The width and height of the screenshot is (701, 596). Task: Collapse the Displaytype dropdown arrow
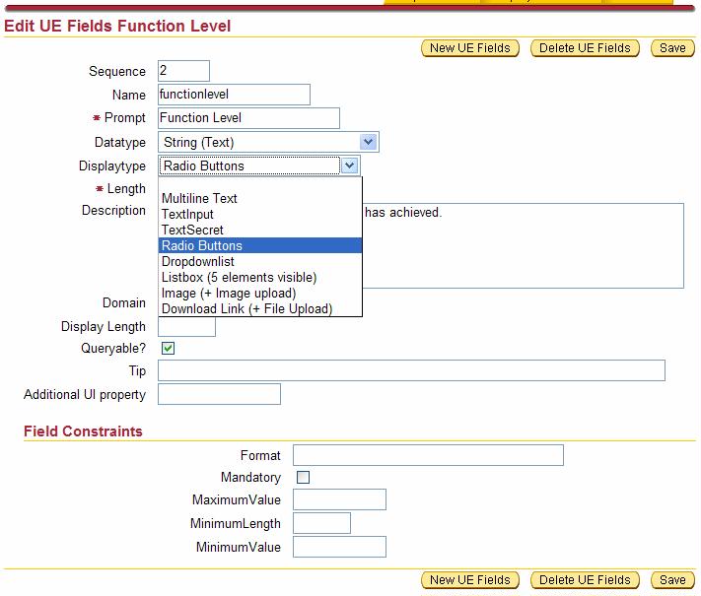click(350, 166)
